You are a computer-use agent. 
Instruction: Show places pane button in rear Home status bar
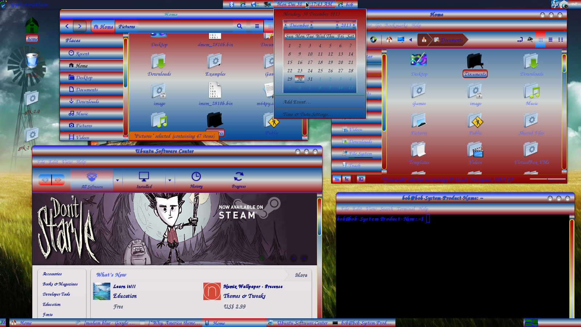pos(337,179)
